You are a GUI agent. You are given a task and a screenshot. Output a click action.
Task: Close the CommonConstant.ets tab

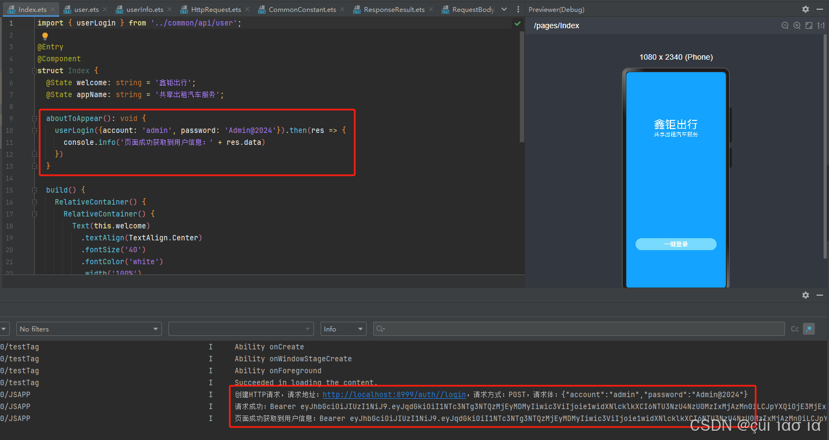click(x=342, y=9)
